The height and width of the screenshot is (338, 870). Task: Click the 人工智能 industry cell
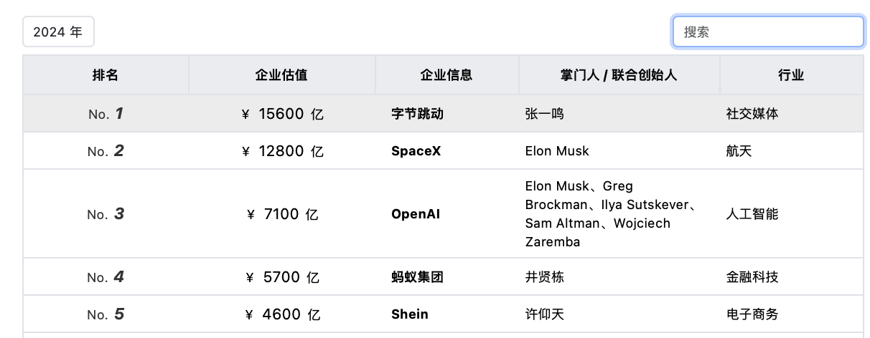752,214
